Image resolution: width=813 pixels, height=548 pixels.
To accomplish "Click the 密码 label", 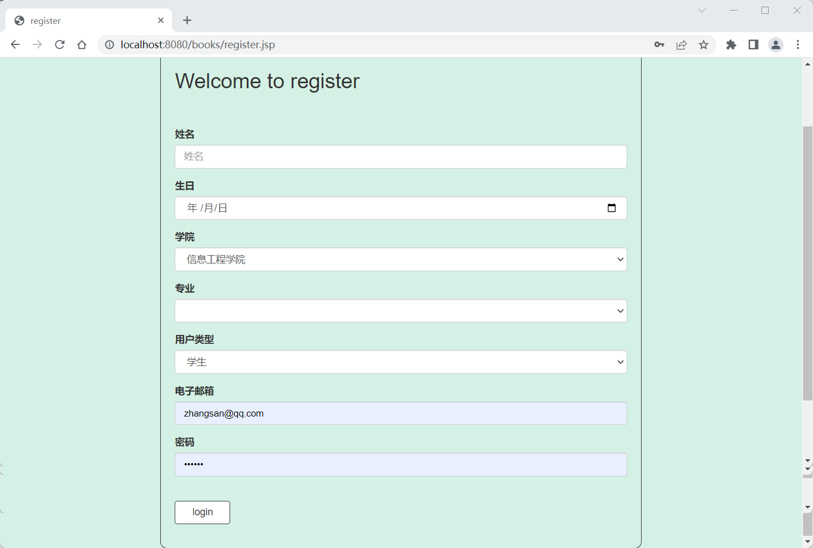I will coord(185,442).
